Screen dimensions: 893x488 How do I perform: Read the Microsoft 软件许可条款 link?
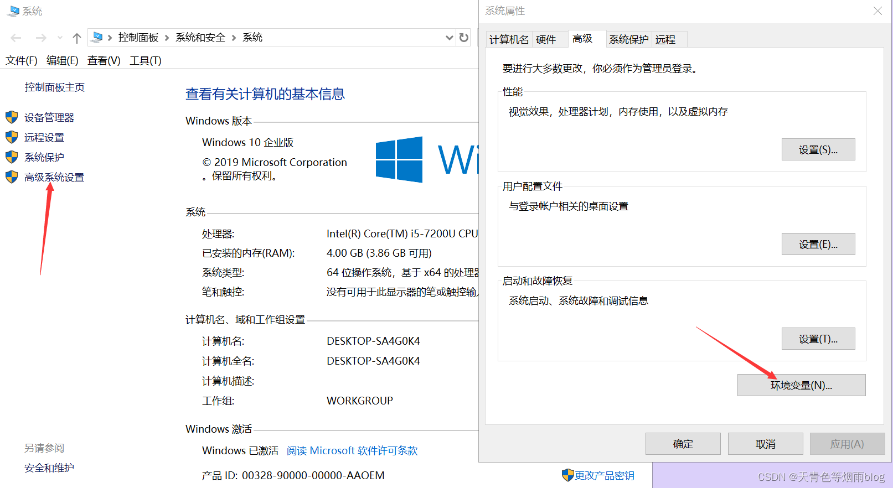pyautogui.click(x=352, y=450)
